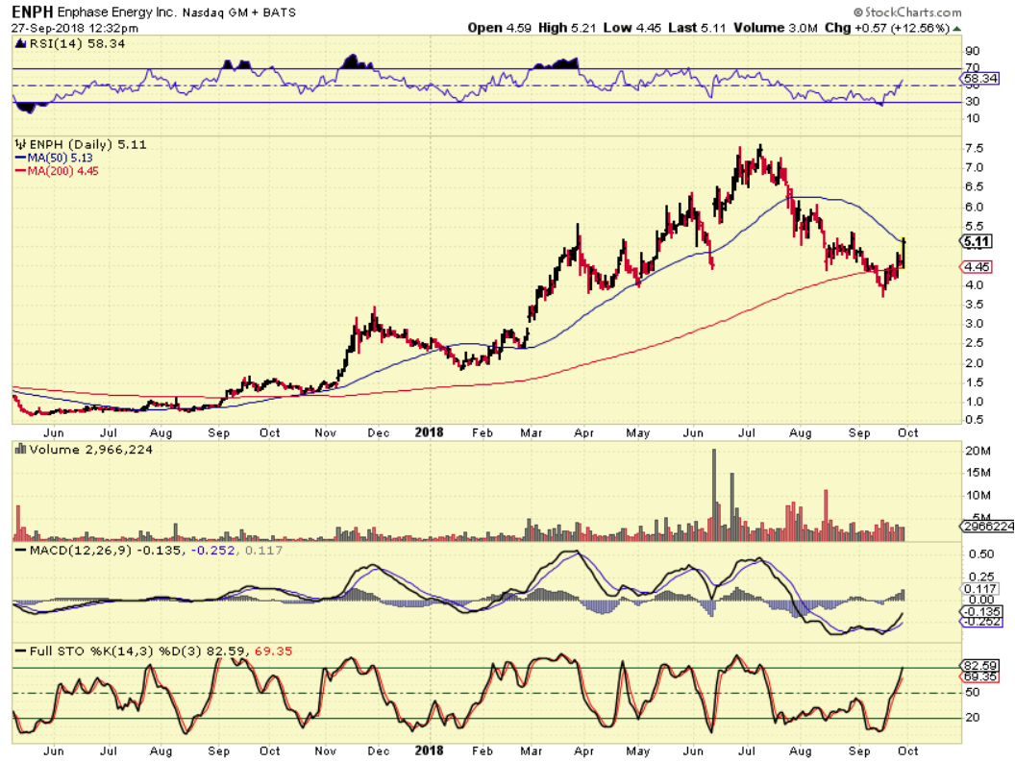
Task: Click the 90 label on RSI axis
Action: (973, 51)
